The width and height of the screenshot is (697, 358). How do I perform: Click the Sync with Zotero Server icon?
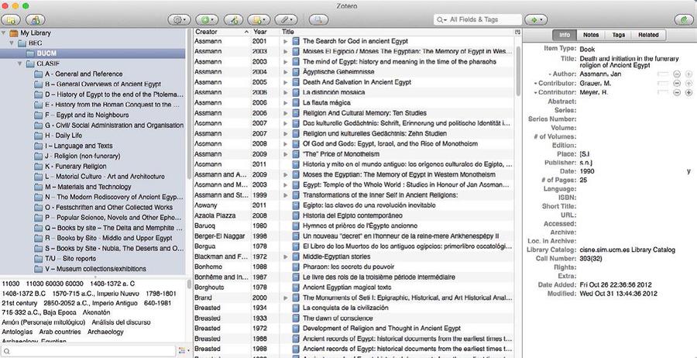682,18
